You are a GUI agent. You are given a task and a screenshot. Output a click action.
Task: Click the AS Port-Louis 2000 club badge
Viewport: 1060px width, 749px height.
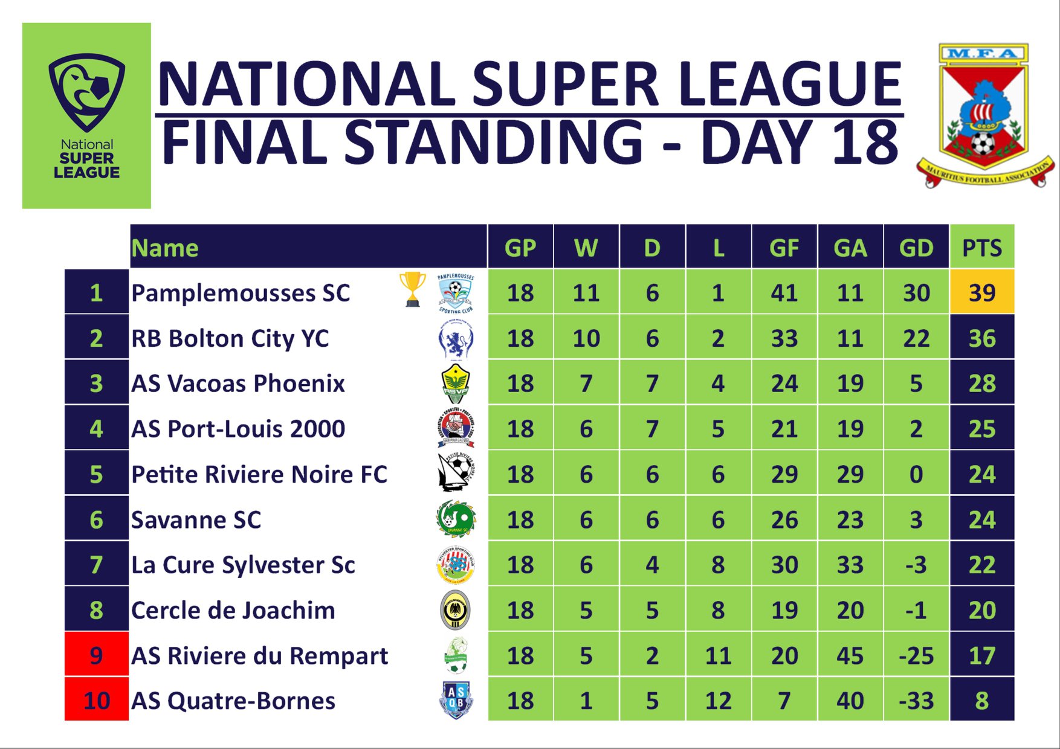[x=456, y=428]
